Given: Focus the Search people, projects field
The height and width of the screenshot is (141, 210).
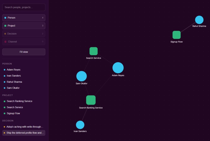Looking at the screenshot, I should pos(24,7).
